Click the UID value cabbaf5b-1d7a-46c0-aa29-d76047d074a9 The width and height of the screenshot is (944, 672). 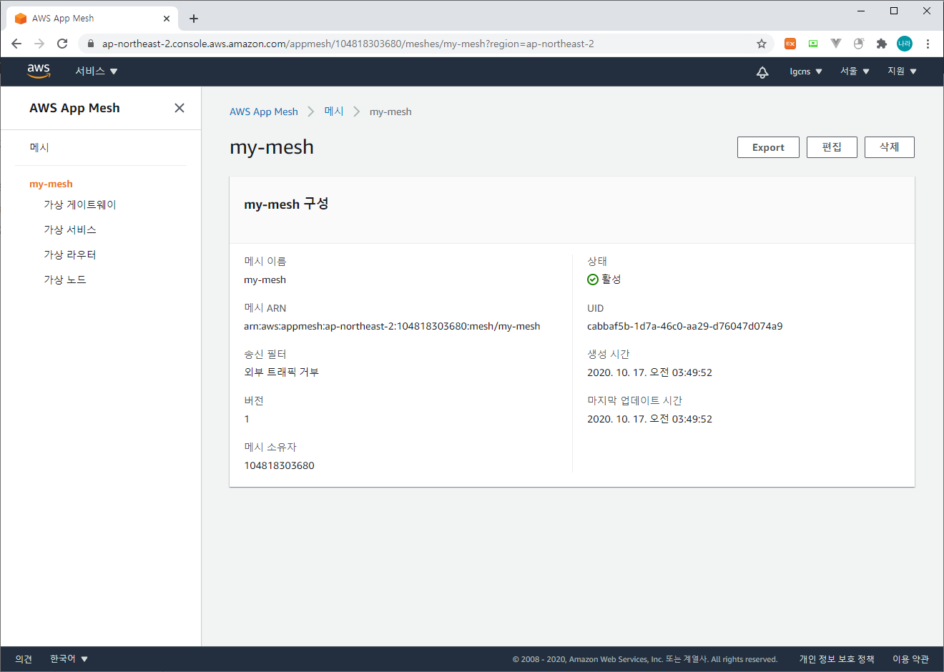pos(684,326)
